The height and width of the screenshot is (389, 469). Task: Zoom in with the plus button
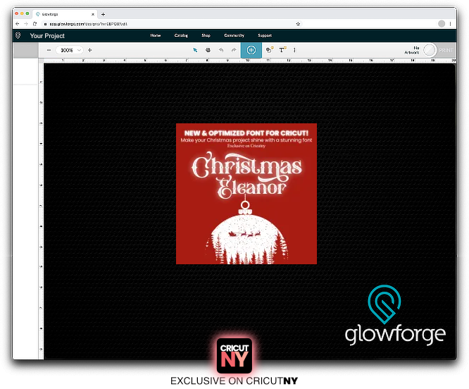(89, 50)
